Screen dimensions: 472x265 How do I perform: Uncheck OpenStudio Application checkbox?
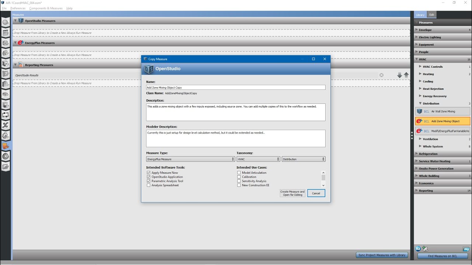149,177
